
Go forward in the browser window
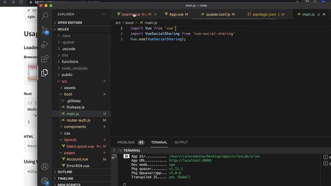[x=13, y=2]
